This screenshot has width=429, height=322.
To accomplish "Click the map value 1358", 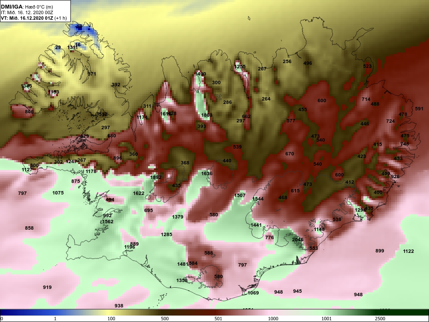I will (182, 280).
